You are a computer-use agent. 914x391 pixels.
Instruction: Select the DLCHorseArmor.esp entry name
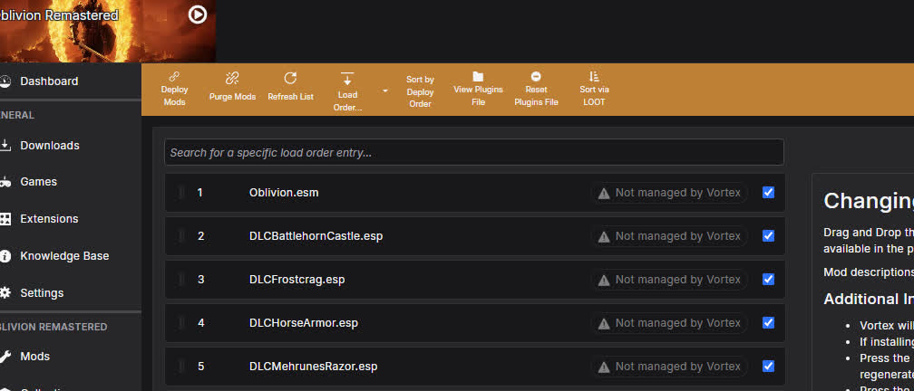(303, 323)
